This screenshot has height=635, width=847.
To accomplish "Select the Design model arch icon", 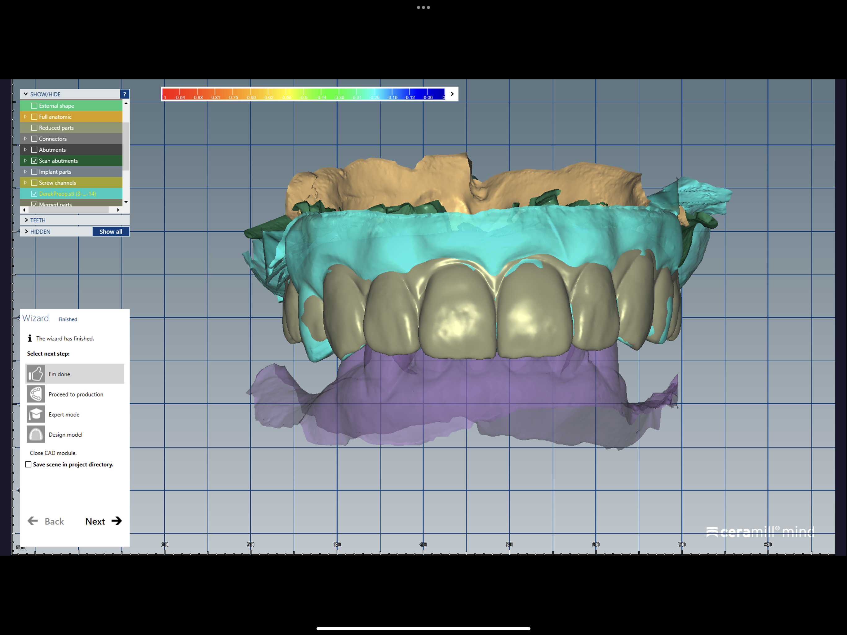I will pyautogui.click(x=35, y=434).
